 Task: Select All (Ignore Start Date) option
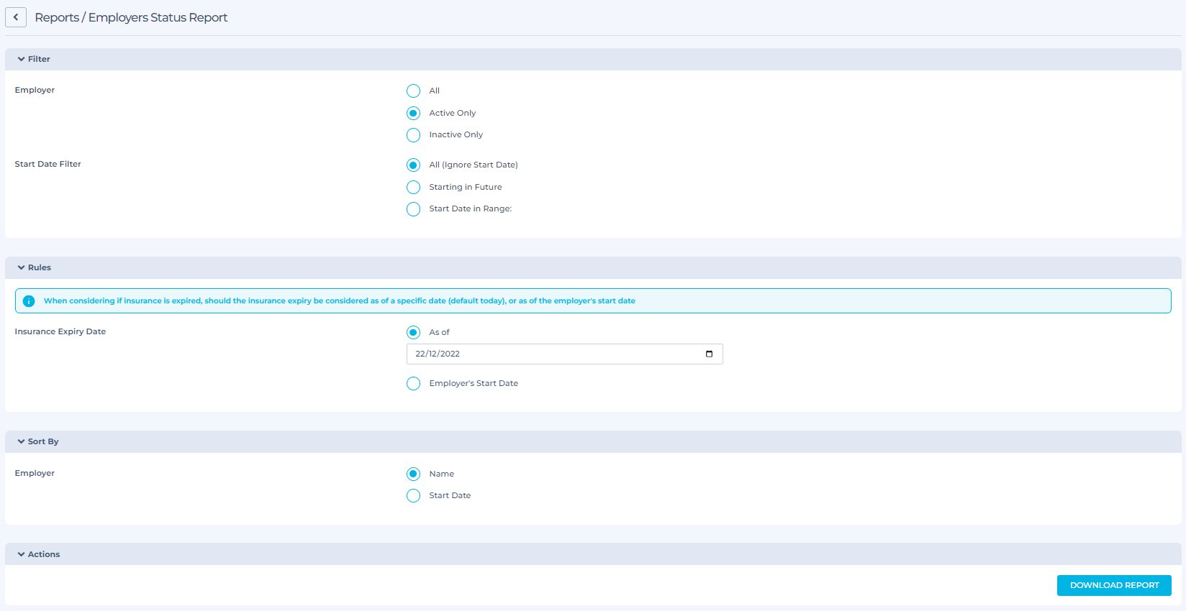tap(413, 165)
